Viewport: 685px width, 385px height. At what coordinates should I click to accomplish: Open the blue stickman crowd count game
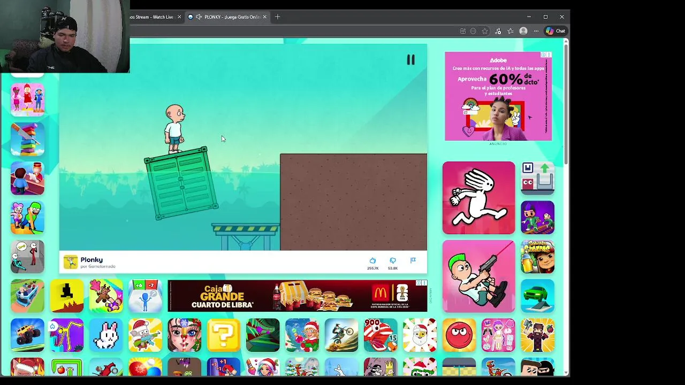pyautogui.click(x=145, y=296)
